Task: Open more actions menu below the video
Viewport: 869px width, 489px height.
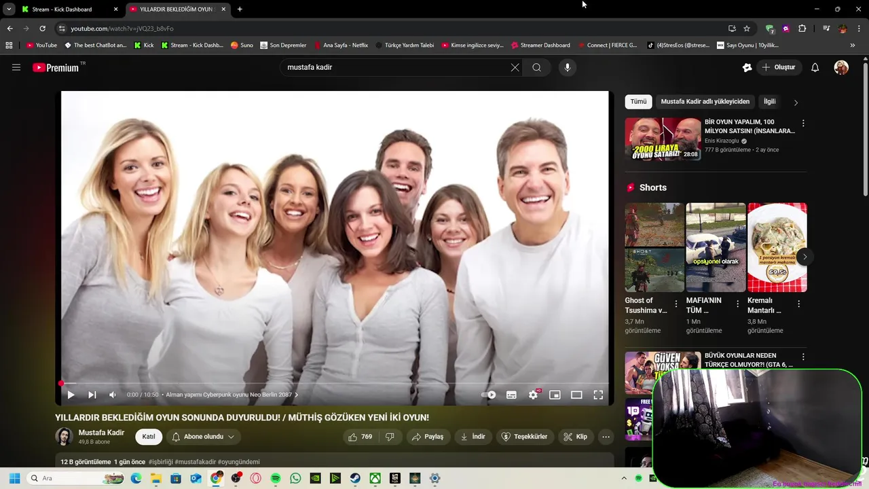Action: tap(606, 437)
